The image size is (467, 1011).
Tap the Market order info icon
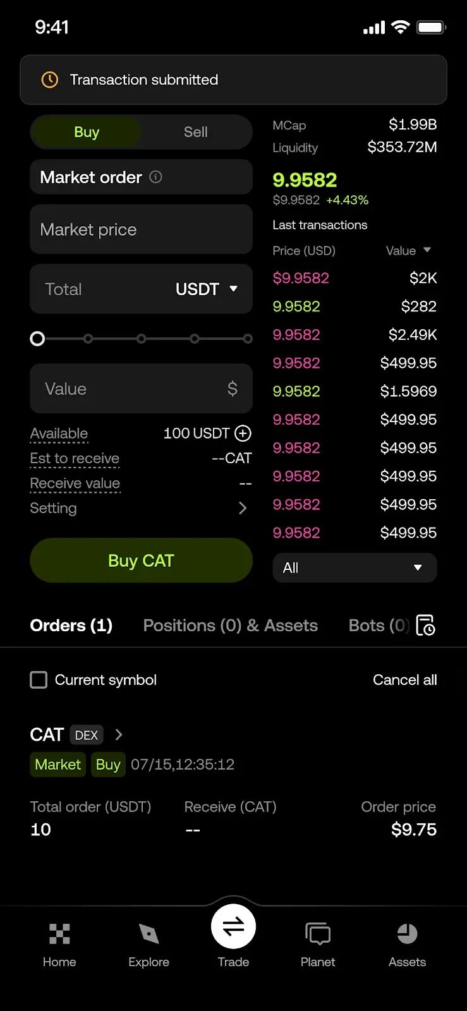point(155,177)
